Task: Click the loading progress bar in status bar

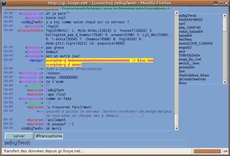Action: click(x=207, y=151)
